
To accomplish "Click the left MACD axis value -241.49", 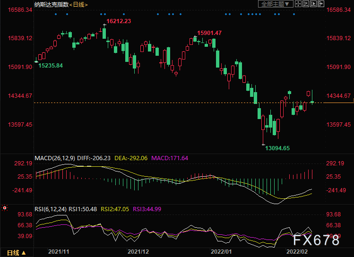I will 22,190.
